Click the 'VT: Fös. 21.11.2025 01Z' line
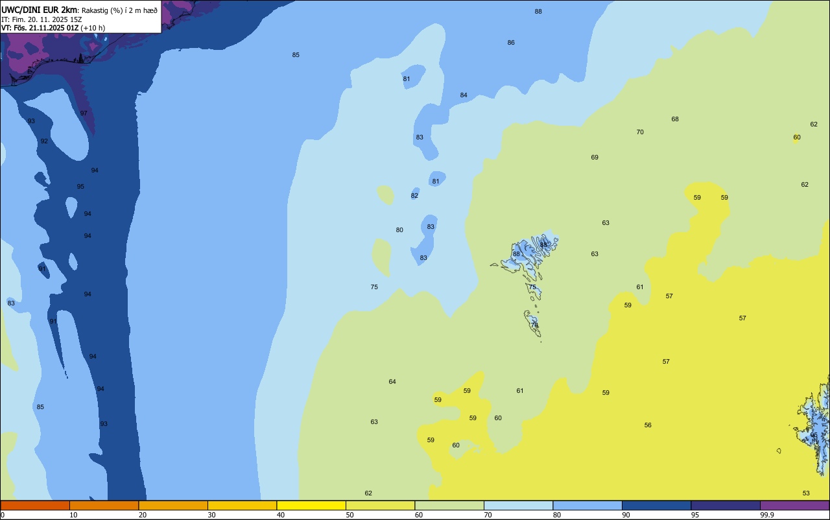The width and height of the screenshot is (830, 520). tap(40, 28)
